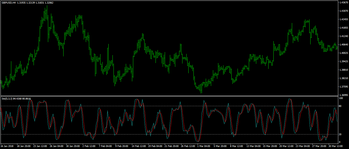Click the 1.43670 price axis label
Viewport: 349px width, 149px height.
pos(343,3)
